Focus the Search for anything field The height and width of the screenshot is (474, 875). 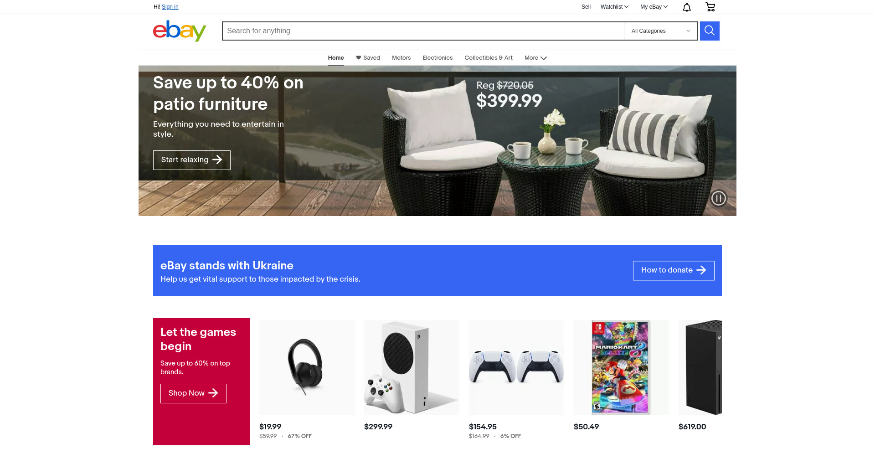[x=423, y=31]
